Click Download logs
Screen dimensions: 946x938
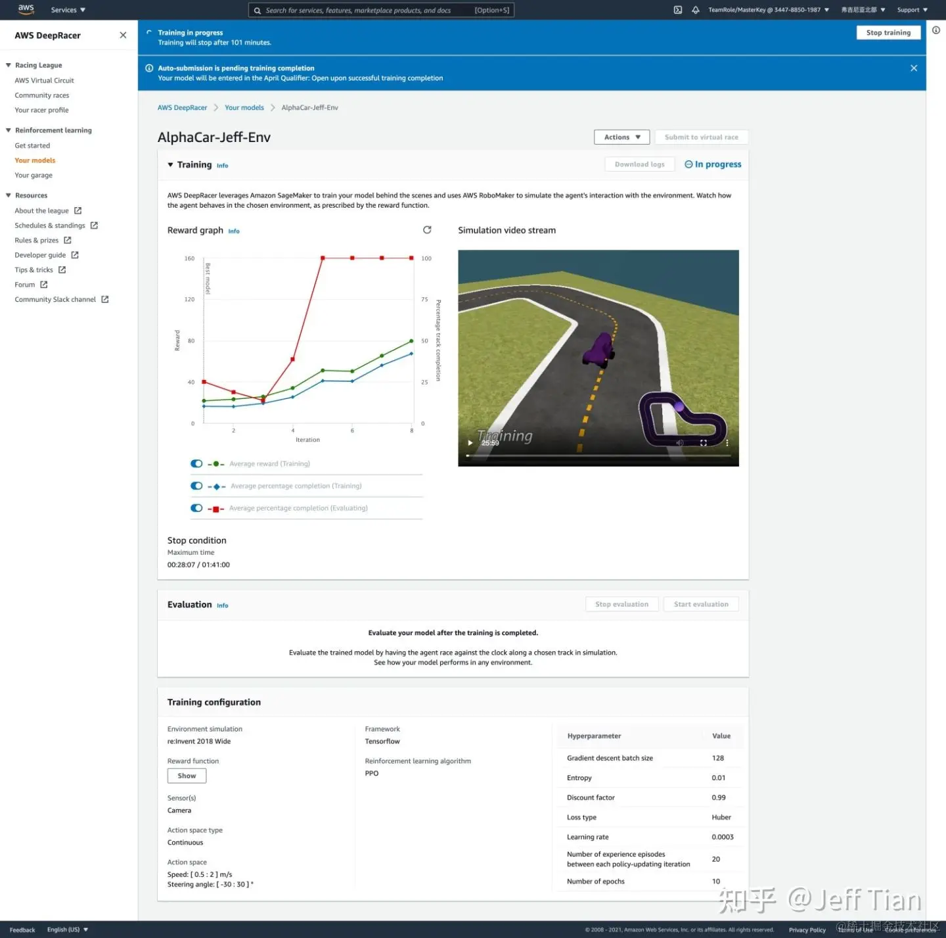pos(639,164)
